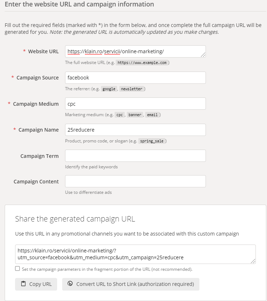Screen dimensions: 267x301
Task: Click the generated campaign URL textarea
Action: coord(135,254)
